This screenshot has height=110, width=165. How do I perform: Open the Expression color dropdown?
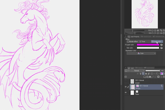click(x=141, y=53)
